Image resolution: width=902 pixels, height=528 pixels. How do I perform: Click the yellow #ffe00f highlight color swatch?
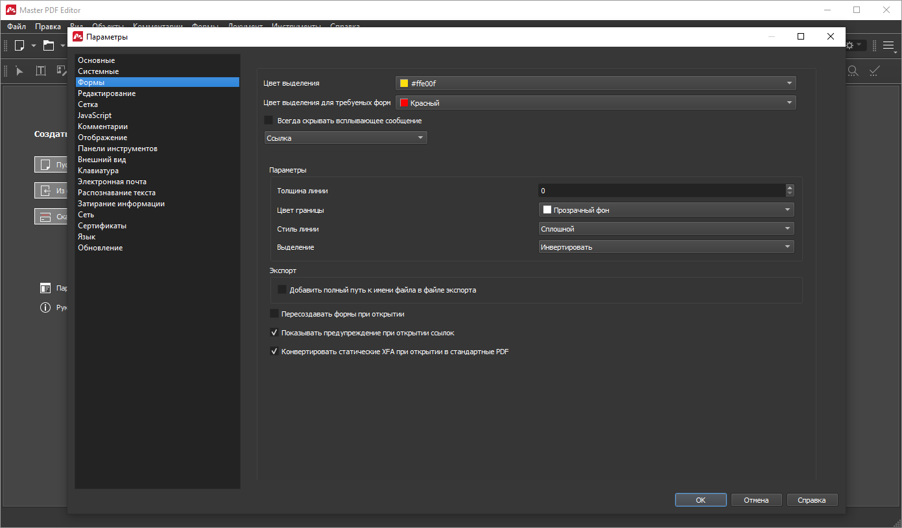(x=404, y=84)
